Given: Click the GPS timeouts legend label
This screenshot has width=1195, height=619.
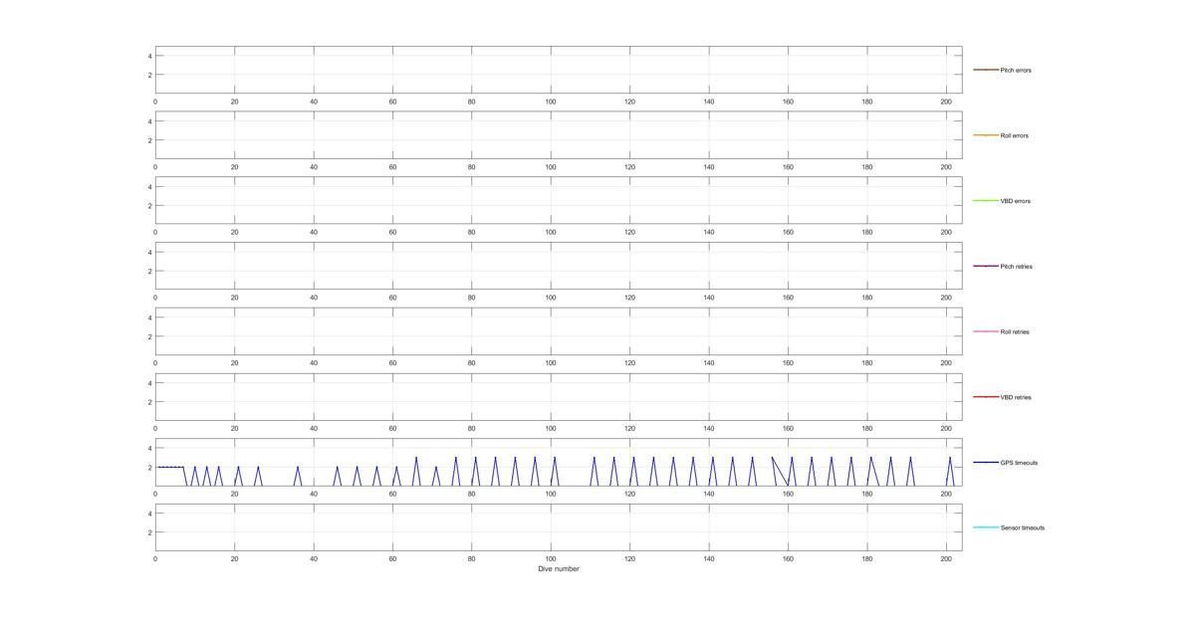Looking at the screenshot, I should (x=1019, y=463).
